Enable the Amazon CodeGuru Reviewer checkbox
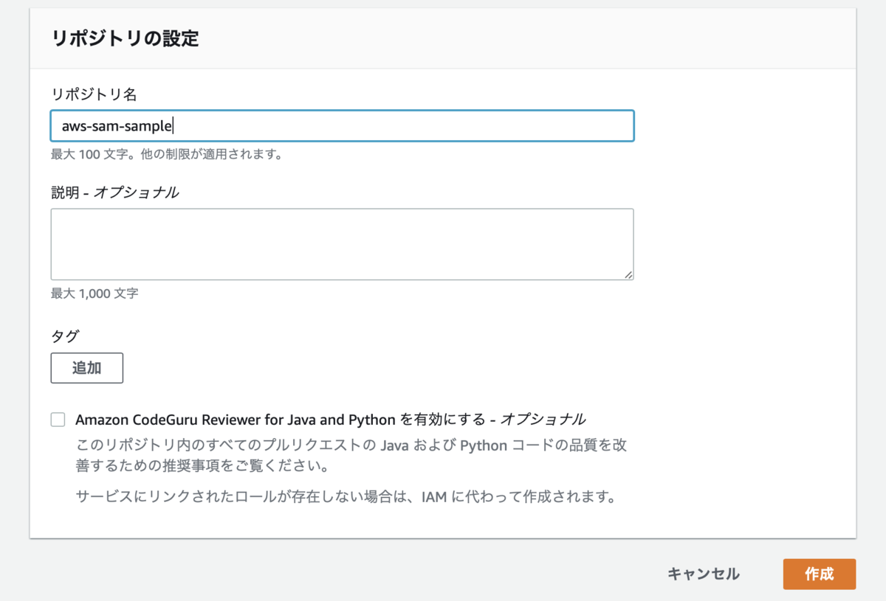This screenshot has height=601, width=886. click(x=58, y=420)
